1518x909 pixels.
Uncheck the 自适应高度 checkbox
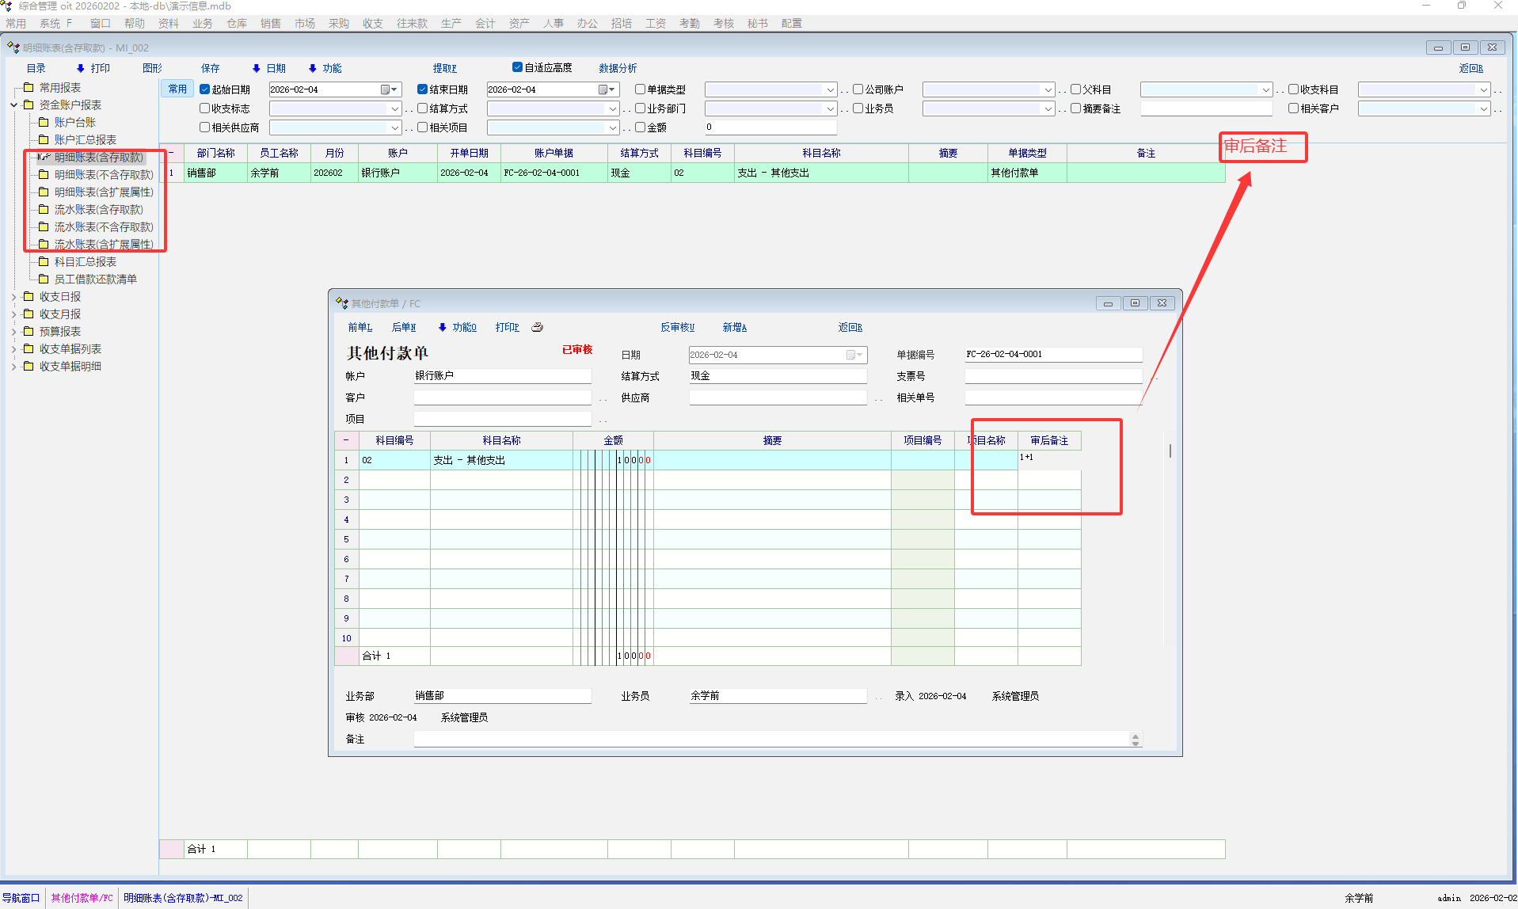[517, 67]
